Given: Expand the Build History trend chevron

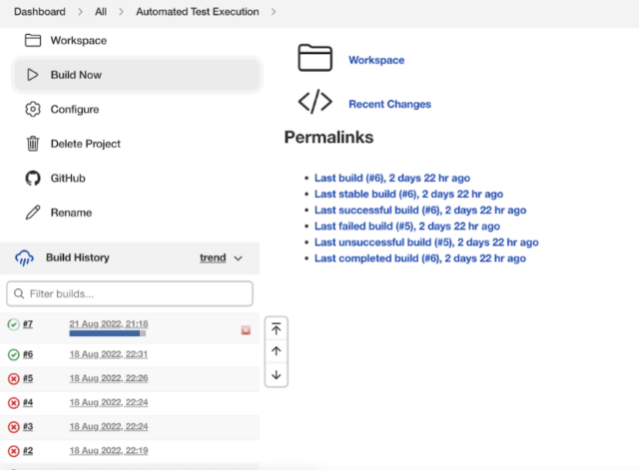Looking at the screenshot, I should coord(238,258).
